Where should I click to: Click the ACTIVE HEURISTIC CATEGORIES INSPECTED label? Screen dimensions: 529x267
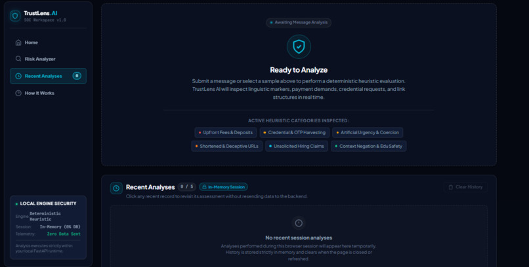click(299, 120)
